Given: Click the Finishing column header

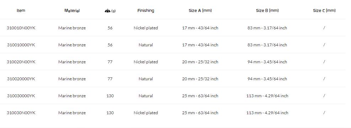Looking at the screenshot, I should (146, 11).
